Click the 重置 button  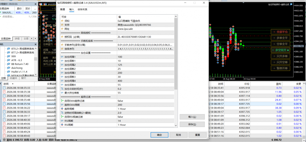point(197,135)
